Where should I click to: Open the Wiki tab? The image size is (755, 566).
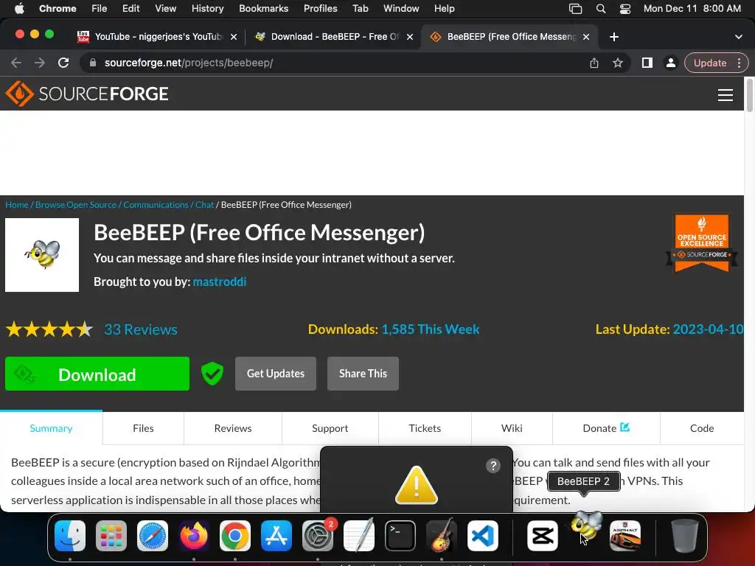(512, 428)
